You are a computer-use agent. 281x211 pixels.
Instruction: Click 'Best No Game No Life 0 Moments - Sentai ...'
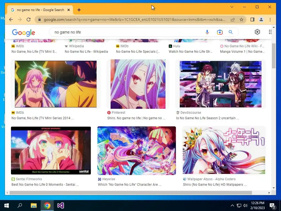coord(45,184)
